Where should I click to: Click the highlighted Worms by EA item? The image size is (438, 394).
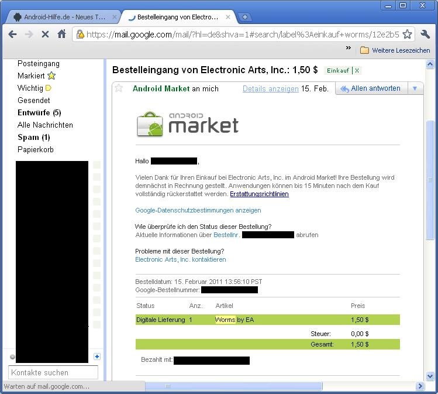click(234, 320)
